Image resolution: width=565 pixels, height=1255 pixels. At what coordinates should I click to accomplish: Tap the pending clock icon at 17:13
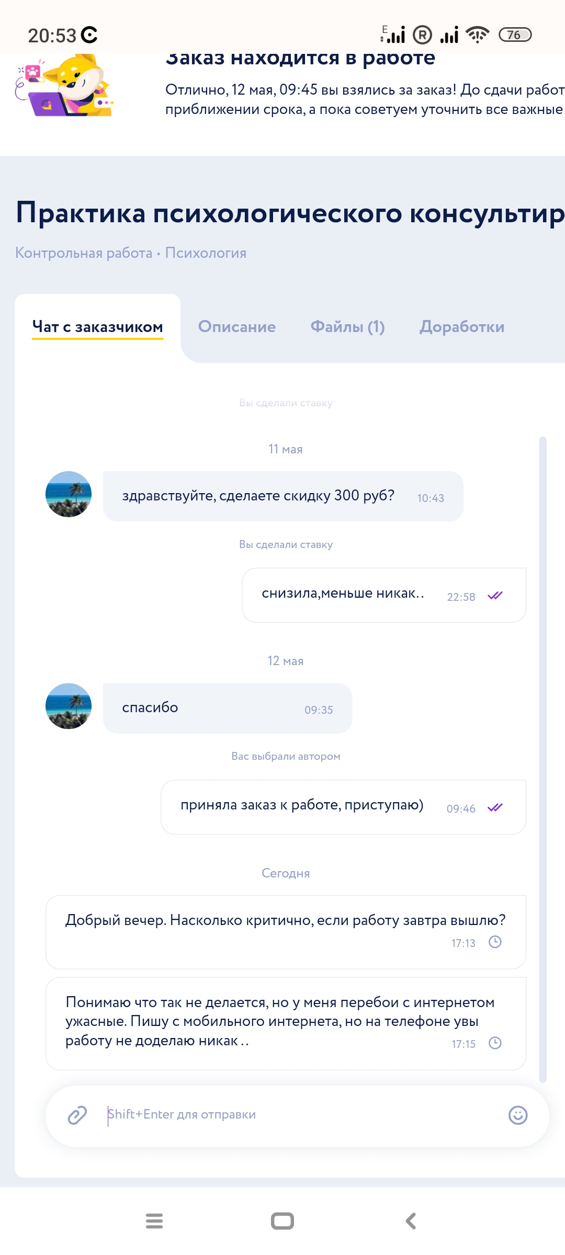[x=495, y=942]
